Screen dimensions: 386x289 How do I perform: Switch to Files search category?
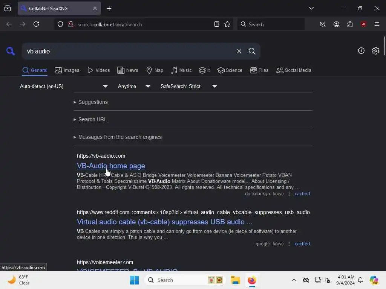(259, 70)
